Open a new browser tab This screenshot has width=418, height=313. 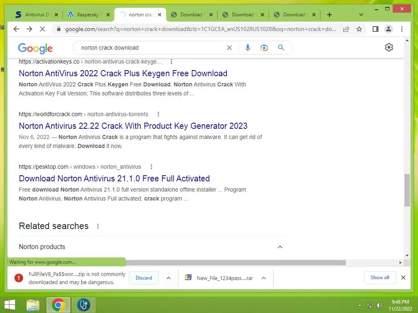[x=329, y=15]
